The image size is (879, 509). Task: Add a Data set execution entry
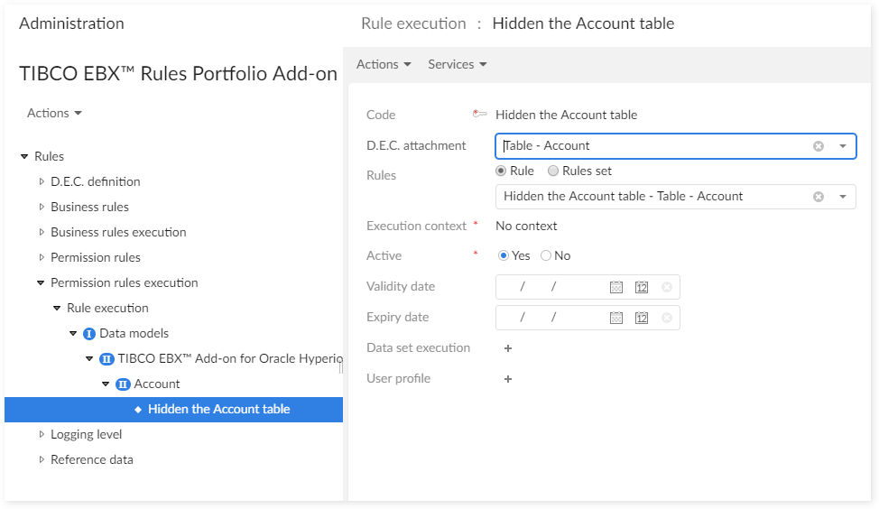pos(508,348)
